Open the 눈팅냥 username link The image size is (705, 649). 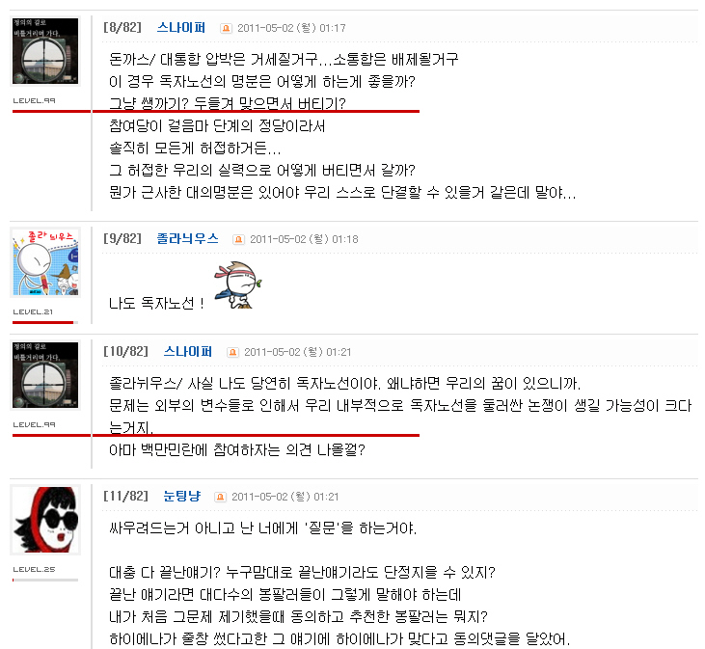tap(181, 497)
